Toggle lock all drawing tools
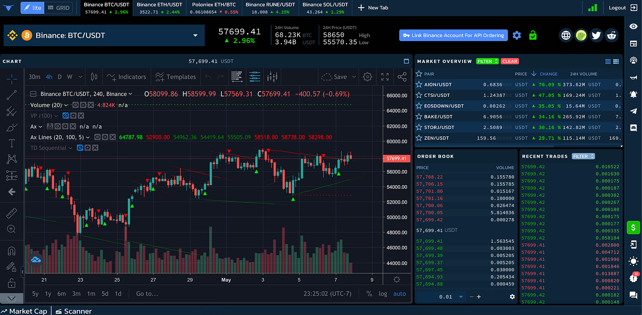This screenshot has width=642, height=315. [11, 282]
